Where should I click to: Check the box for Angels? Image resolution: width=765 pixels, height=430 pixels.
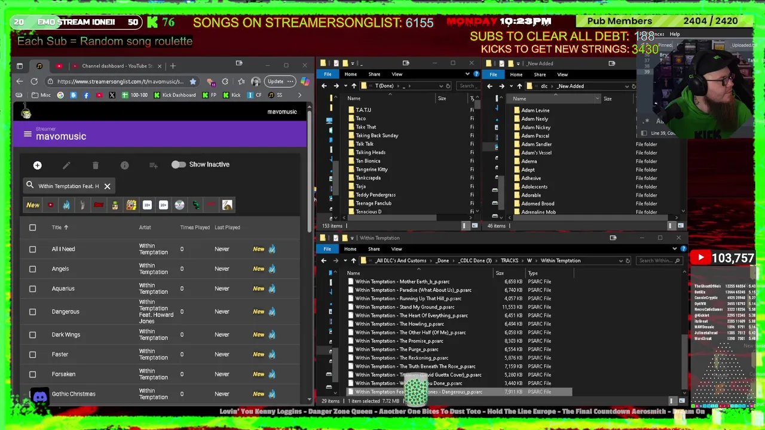coord(33,269)
